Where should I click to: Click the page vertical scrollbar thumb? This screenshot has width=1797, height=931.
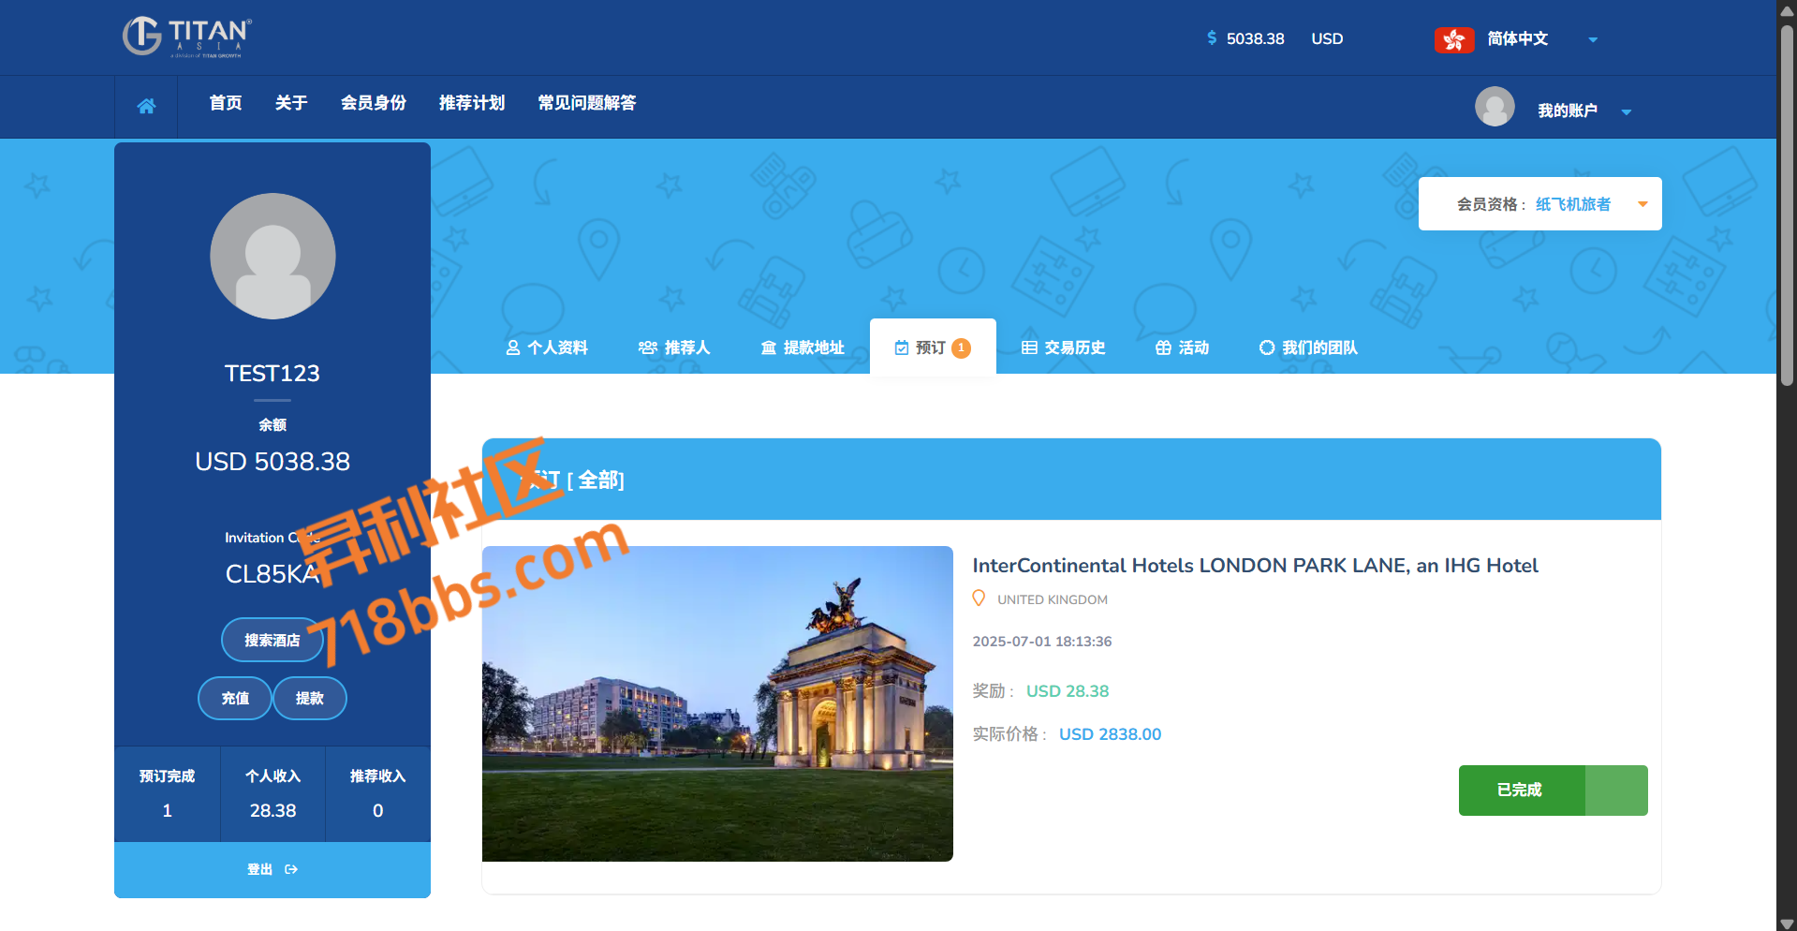pos(1787,203)
